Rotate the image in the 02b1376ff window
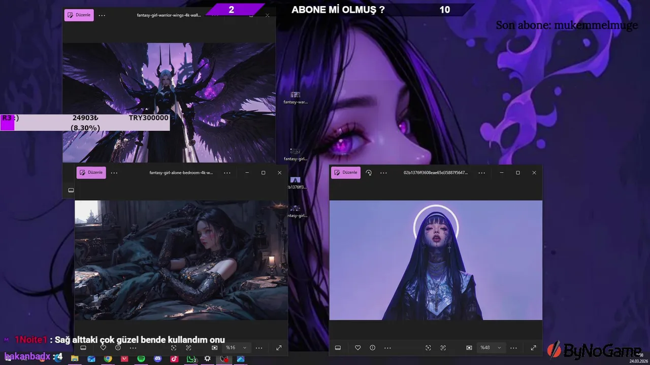Screen dimensions: 650x365 pyautogui.click(x=369, y=172)
